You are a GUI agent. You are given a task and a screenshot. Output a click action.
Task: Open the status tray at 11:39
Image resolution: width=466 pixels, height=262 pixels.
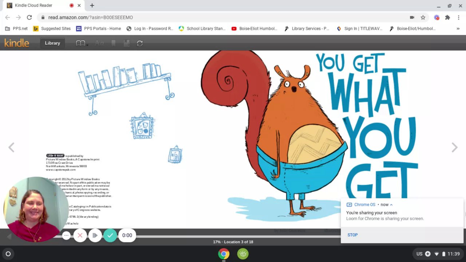438,254
